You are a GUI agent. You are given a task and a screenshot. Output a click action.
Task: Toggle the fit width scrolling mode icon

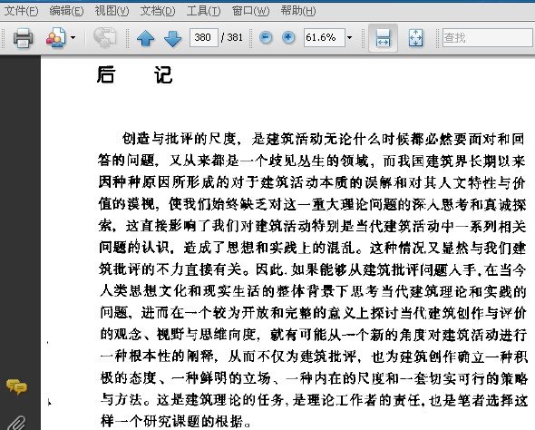point(383,37)
